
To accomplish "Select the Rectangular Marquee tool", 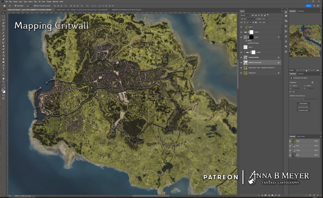I will pos(3,16).
